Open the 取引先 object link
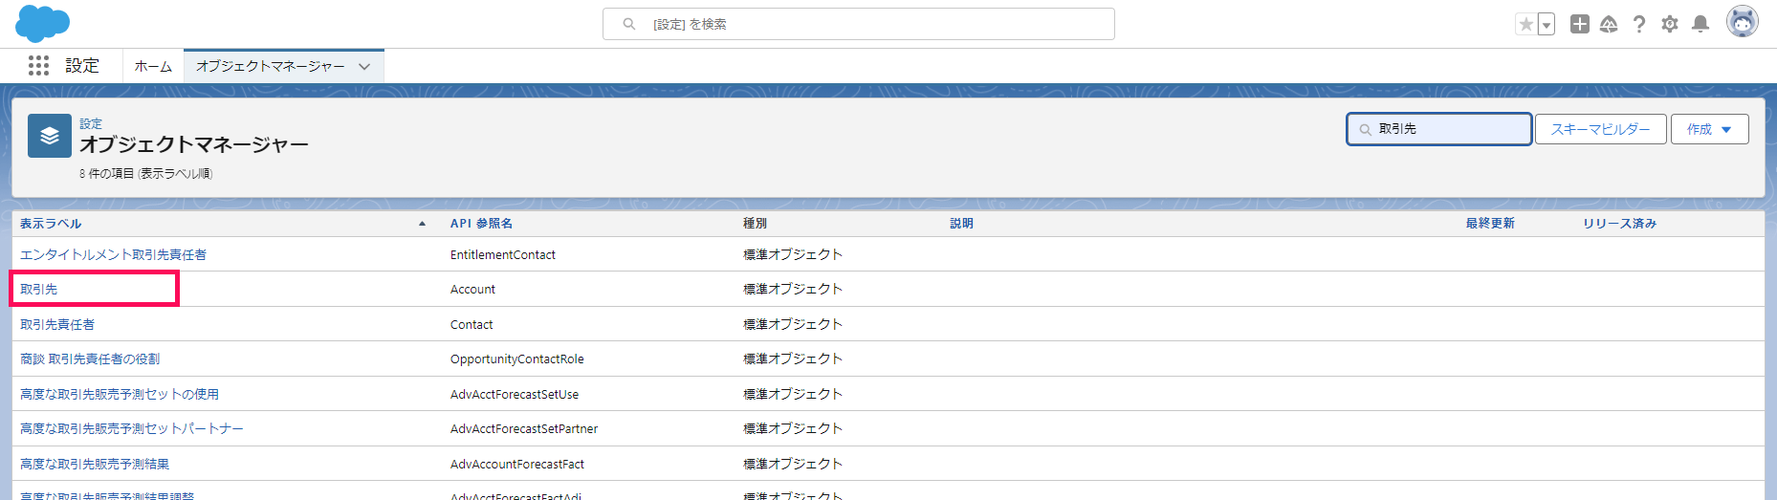1777x500 pixels. [38, 289]
